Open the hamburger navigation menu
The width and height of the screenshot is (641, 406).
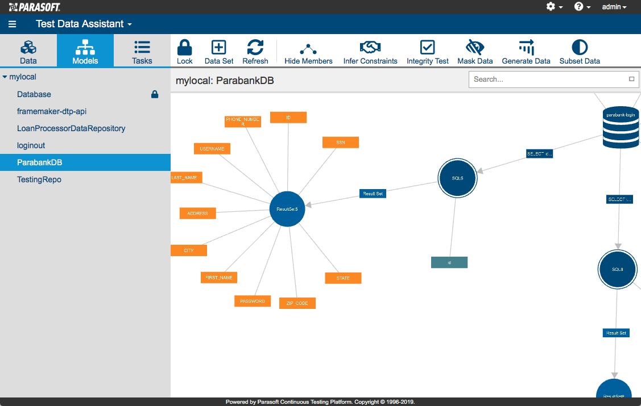[x=13, y=24]
